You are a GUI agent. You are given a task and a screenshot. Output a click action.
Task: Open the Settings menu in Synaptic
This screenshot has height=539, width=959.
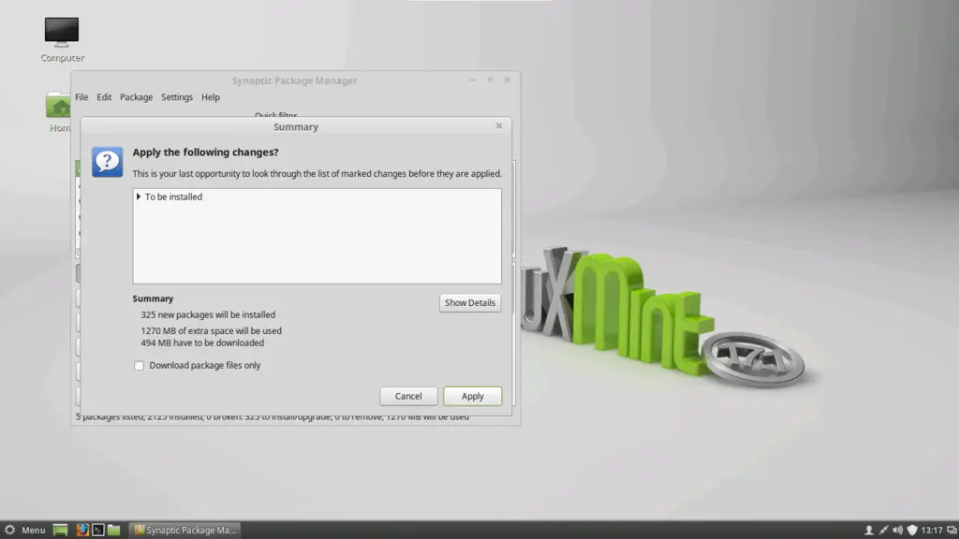click(177, 97)
